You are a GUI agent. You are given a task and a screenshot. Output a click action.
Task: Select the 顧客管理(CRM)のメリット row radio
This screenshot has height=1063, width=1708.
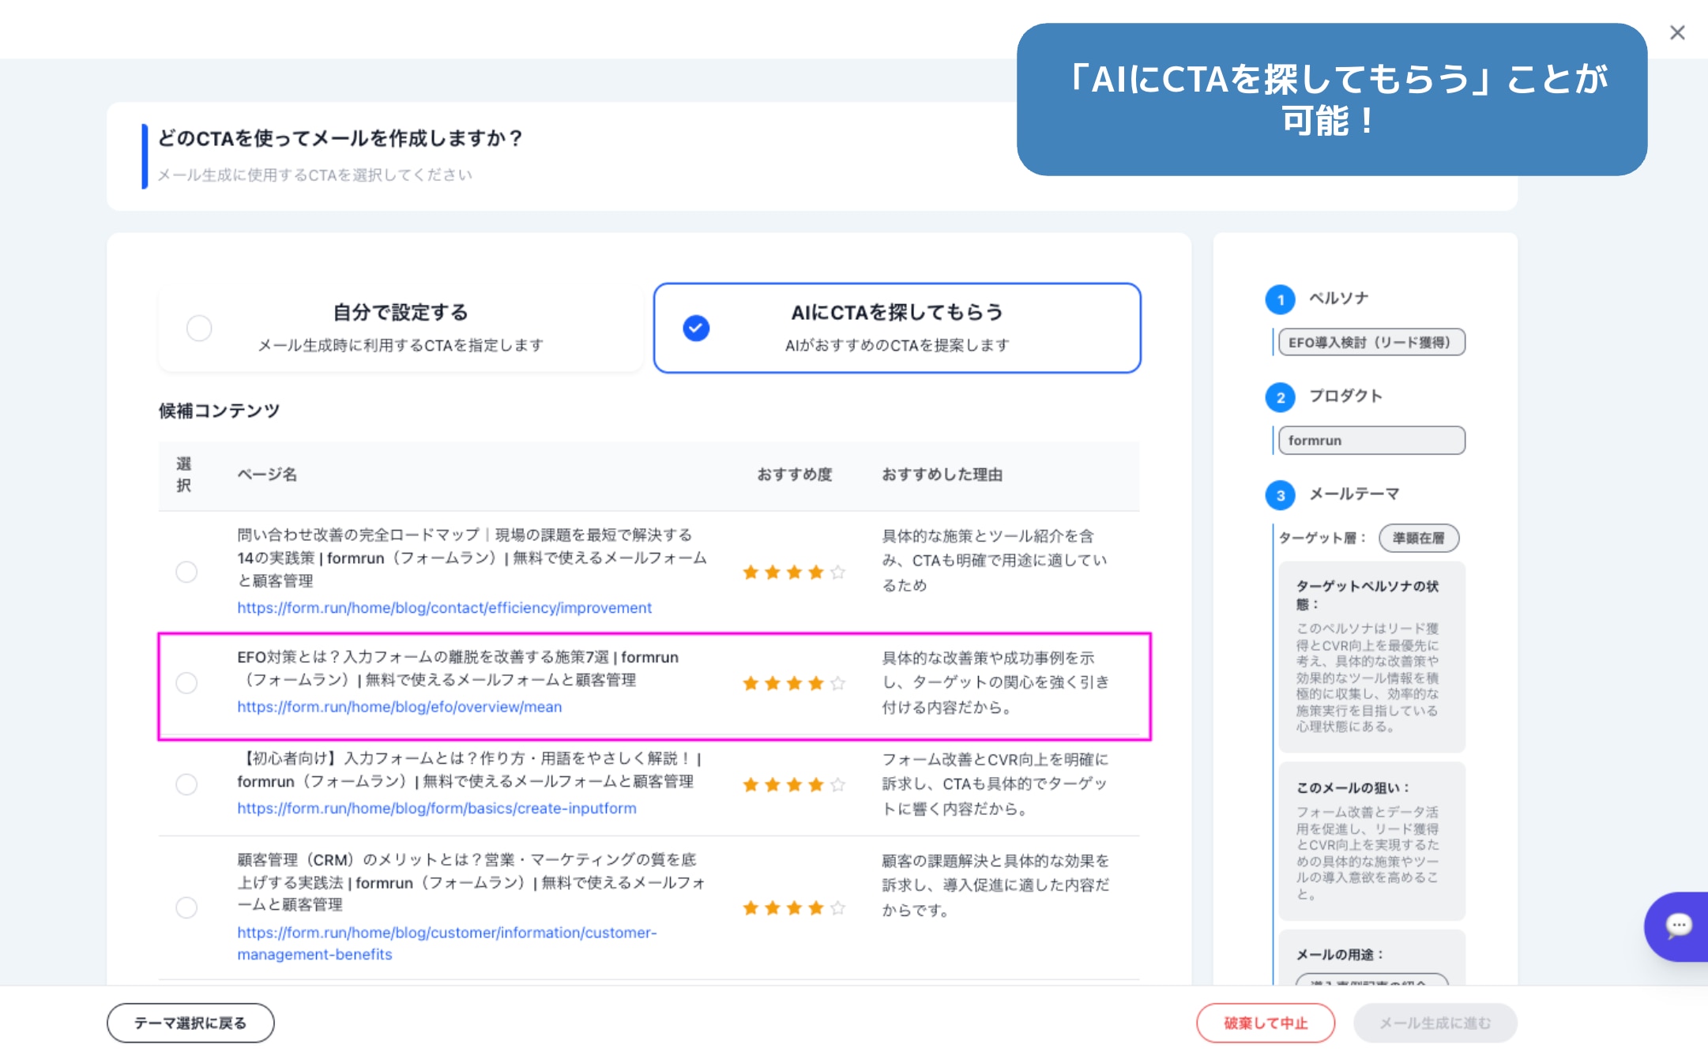(186, 907)
